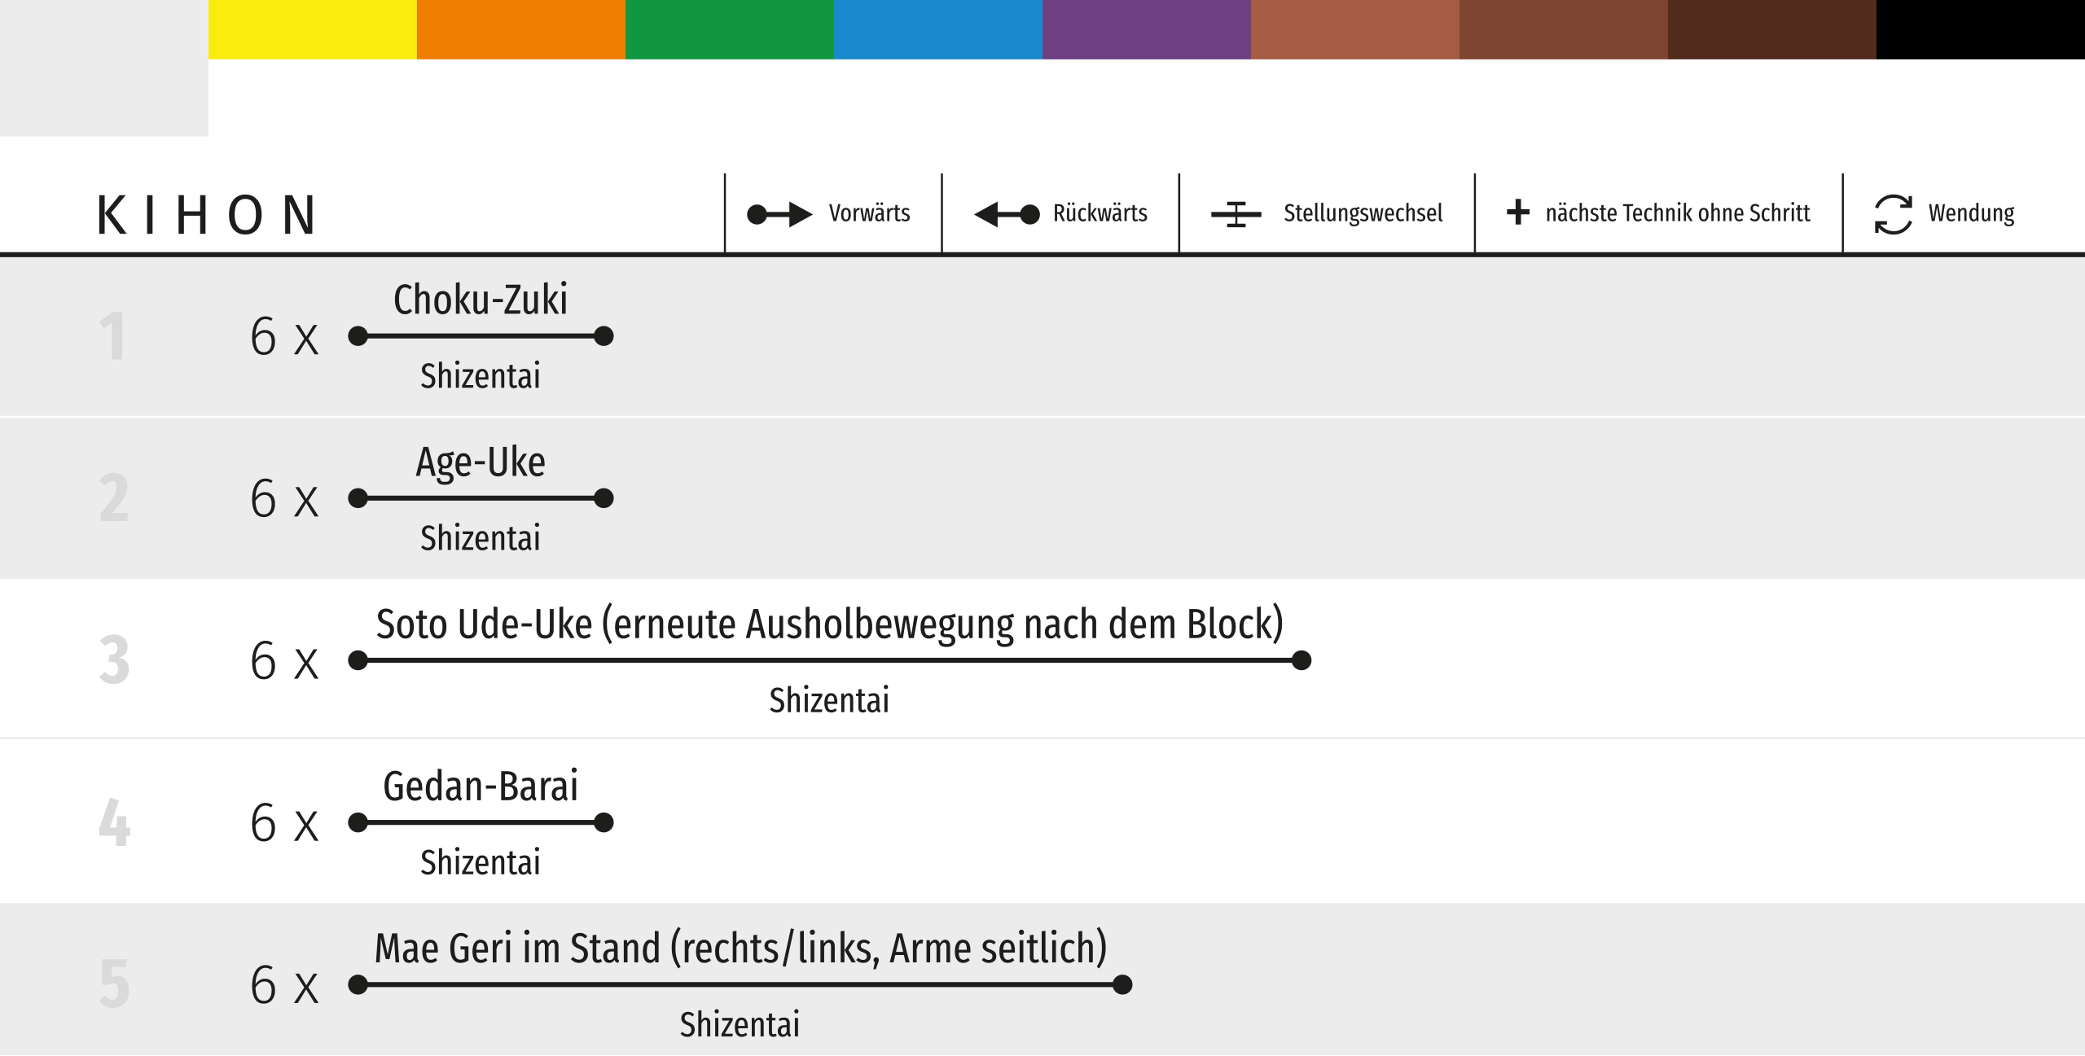This screenshot has width=2085, height=1056.
Task: Select the yellow belt color swatch
Action: [312, 29]
